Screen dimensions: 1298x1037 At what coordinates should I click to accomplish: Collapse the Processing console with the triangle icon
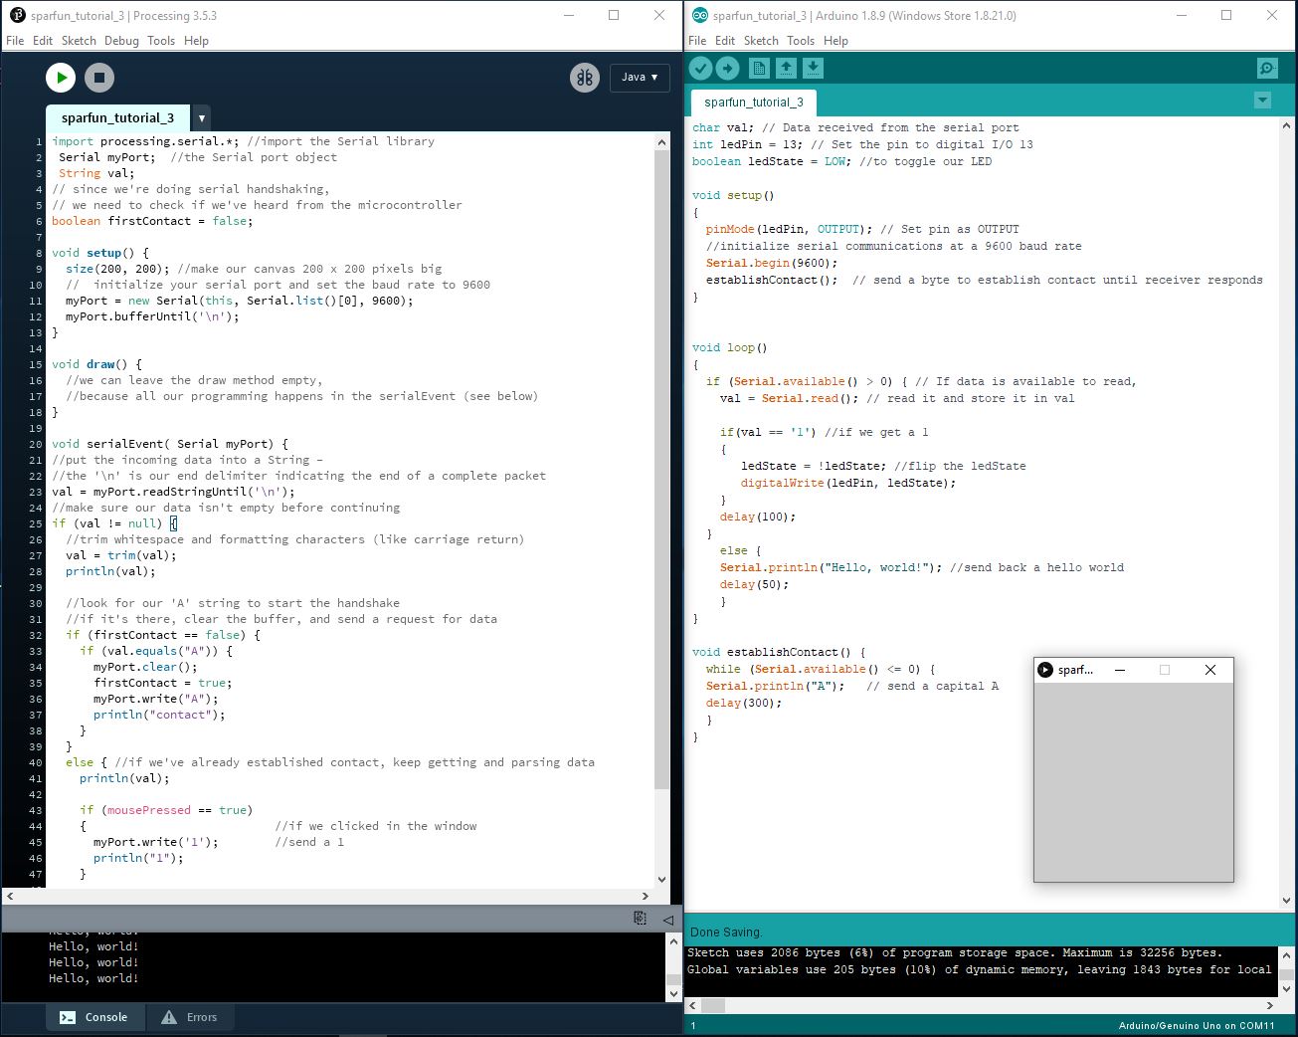667,920
